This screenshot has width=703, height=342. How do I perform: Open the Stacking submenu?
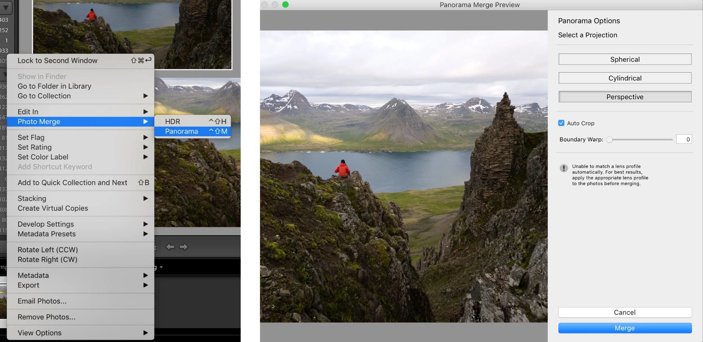[80, 198]
